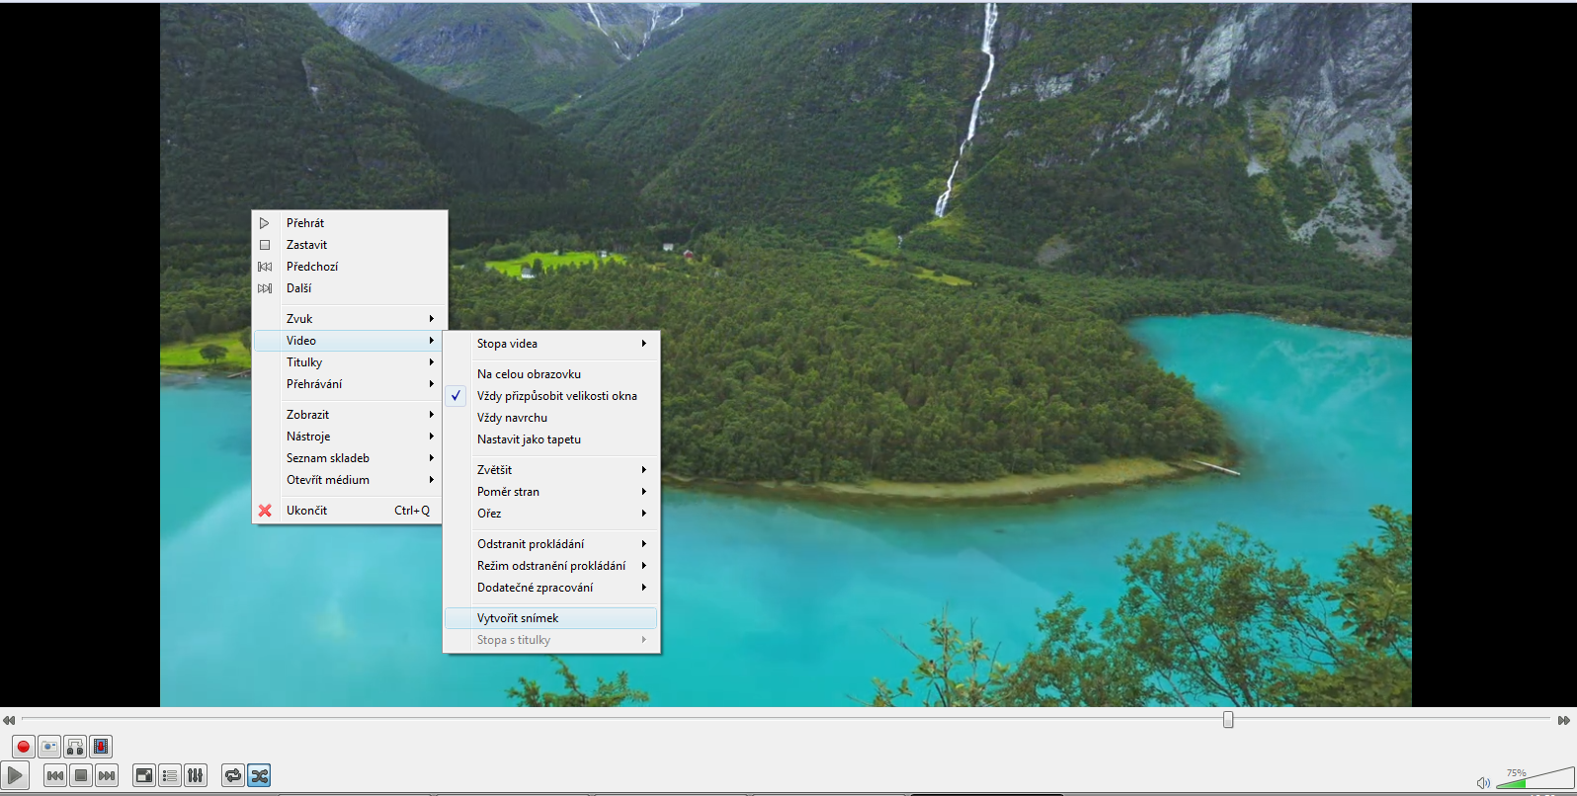1577x796 pixels.
Task: Skip to next media with the toolbar button
Action: pyautogui.click(x=107, y=775)
